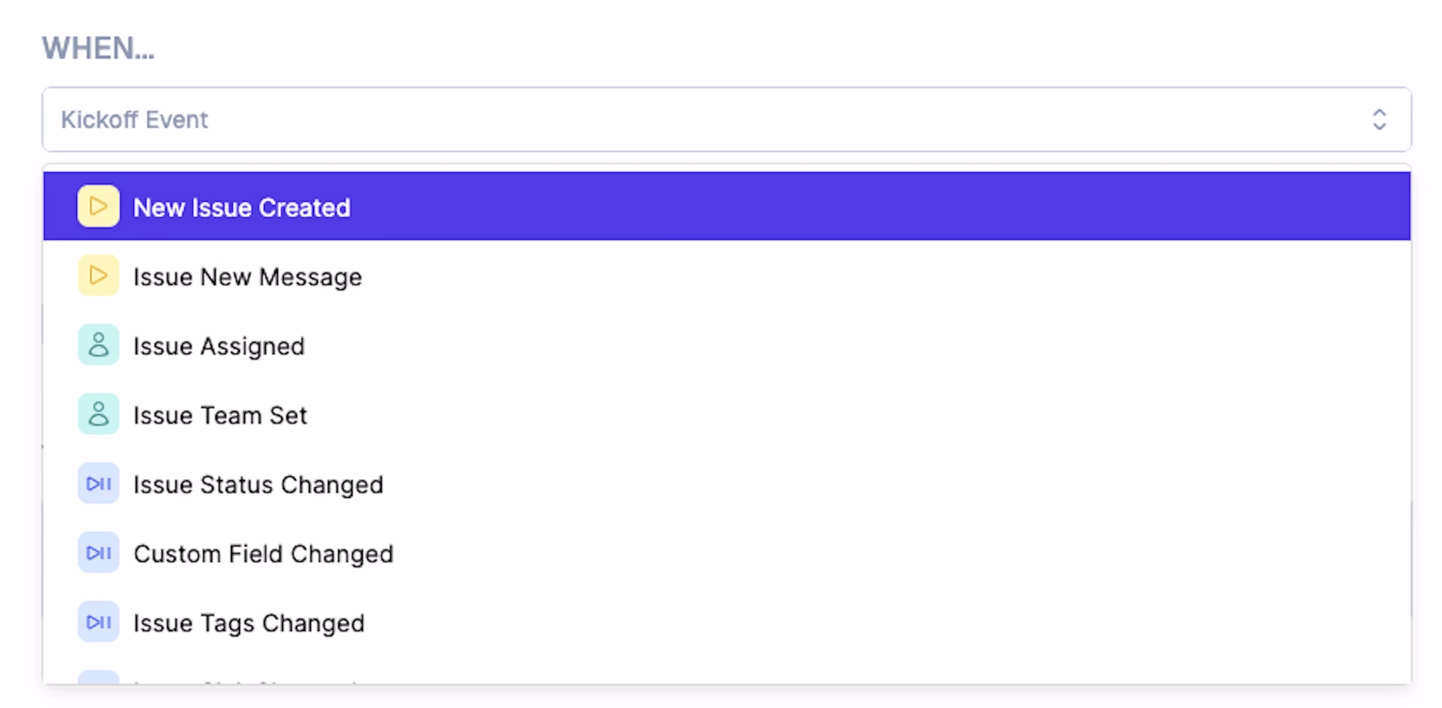The width and height of the screenshot is (1442, 708).
Task: Click the person icon next to Issue Team Set
Action: point(99,415)
